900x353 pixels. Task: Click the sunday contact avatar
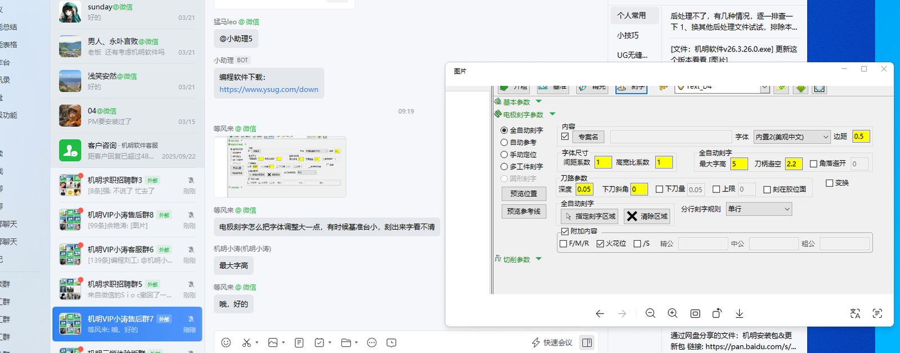(70, 12)
